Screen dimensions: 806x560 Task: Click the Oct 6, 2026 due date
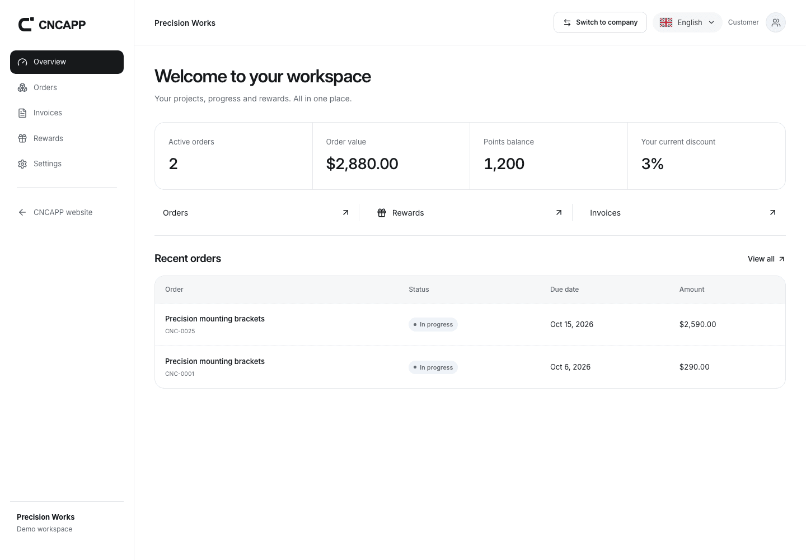[570, 367]
